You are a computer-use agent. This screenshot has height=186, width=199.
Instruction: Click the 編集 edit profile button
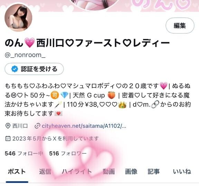pos(180,26)
